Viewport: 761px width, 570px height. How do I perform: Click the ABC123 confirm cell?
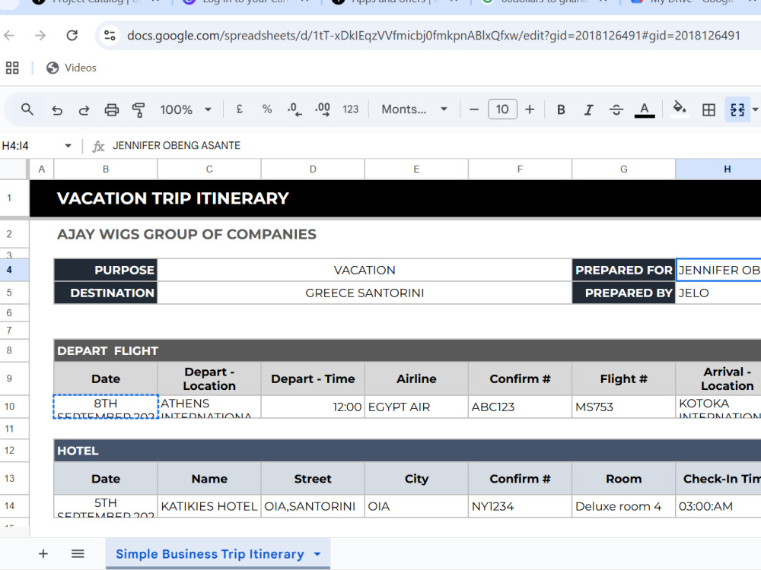point(520,407)
